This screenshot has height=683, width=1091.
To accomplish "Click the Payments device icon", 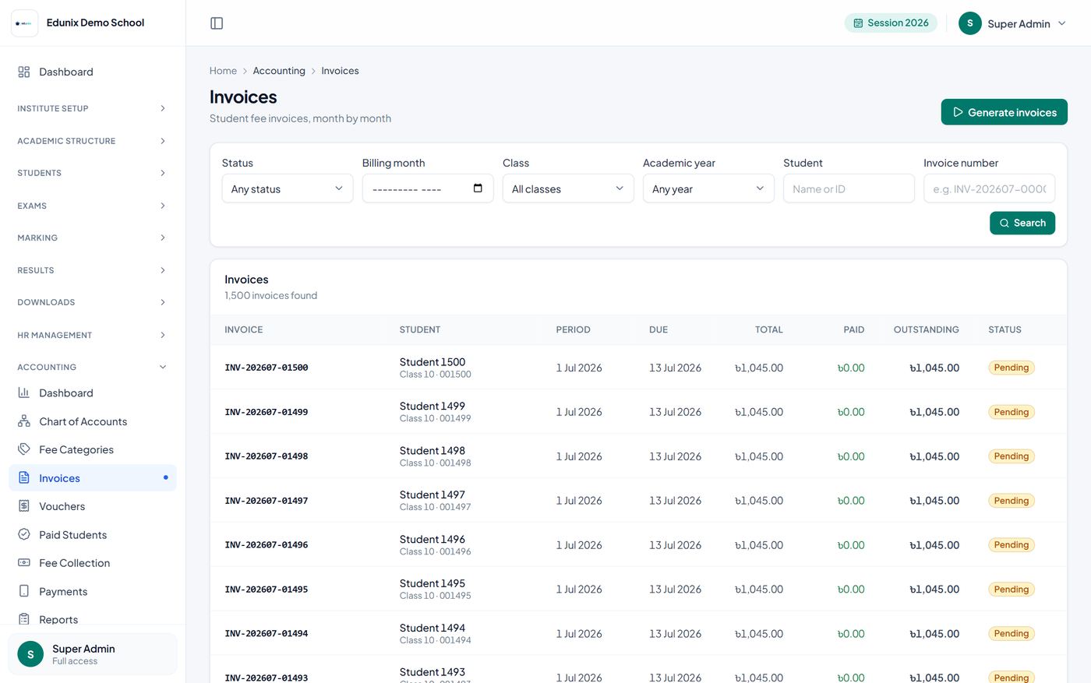I will [24, 591].
